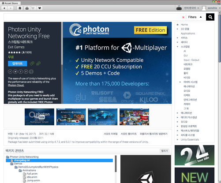221x183 pixels.
Task: Expand the Filters dropdown
Action: pyautogui.click(x=195, y=17)
